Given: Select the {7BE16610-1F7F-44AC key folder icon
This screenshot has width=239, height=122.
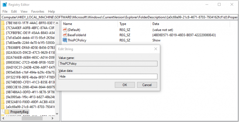Looking at the screenshot, I should coord(3,23).
